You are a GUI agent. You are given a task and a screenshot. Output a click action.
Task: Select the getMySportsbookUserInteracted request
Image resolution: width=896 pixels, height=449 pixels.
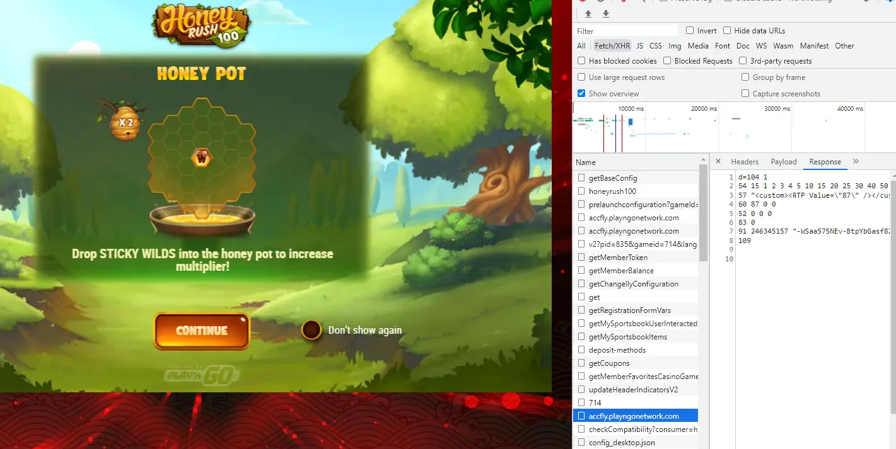[636, 324]
